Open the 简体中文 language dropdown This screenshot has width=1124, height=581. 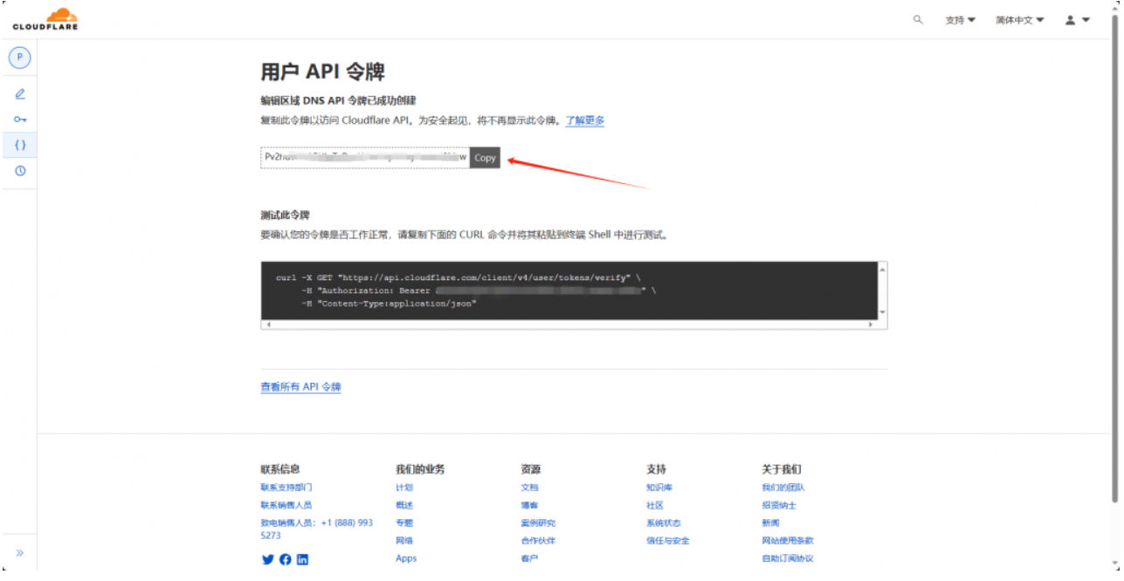point(1019,20)
